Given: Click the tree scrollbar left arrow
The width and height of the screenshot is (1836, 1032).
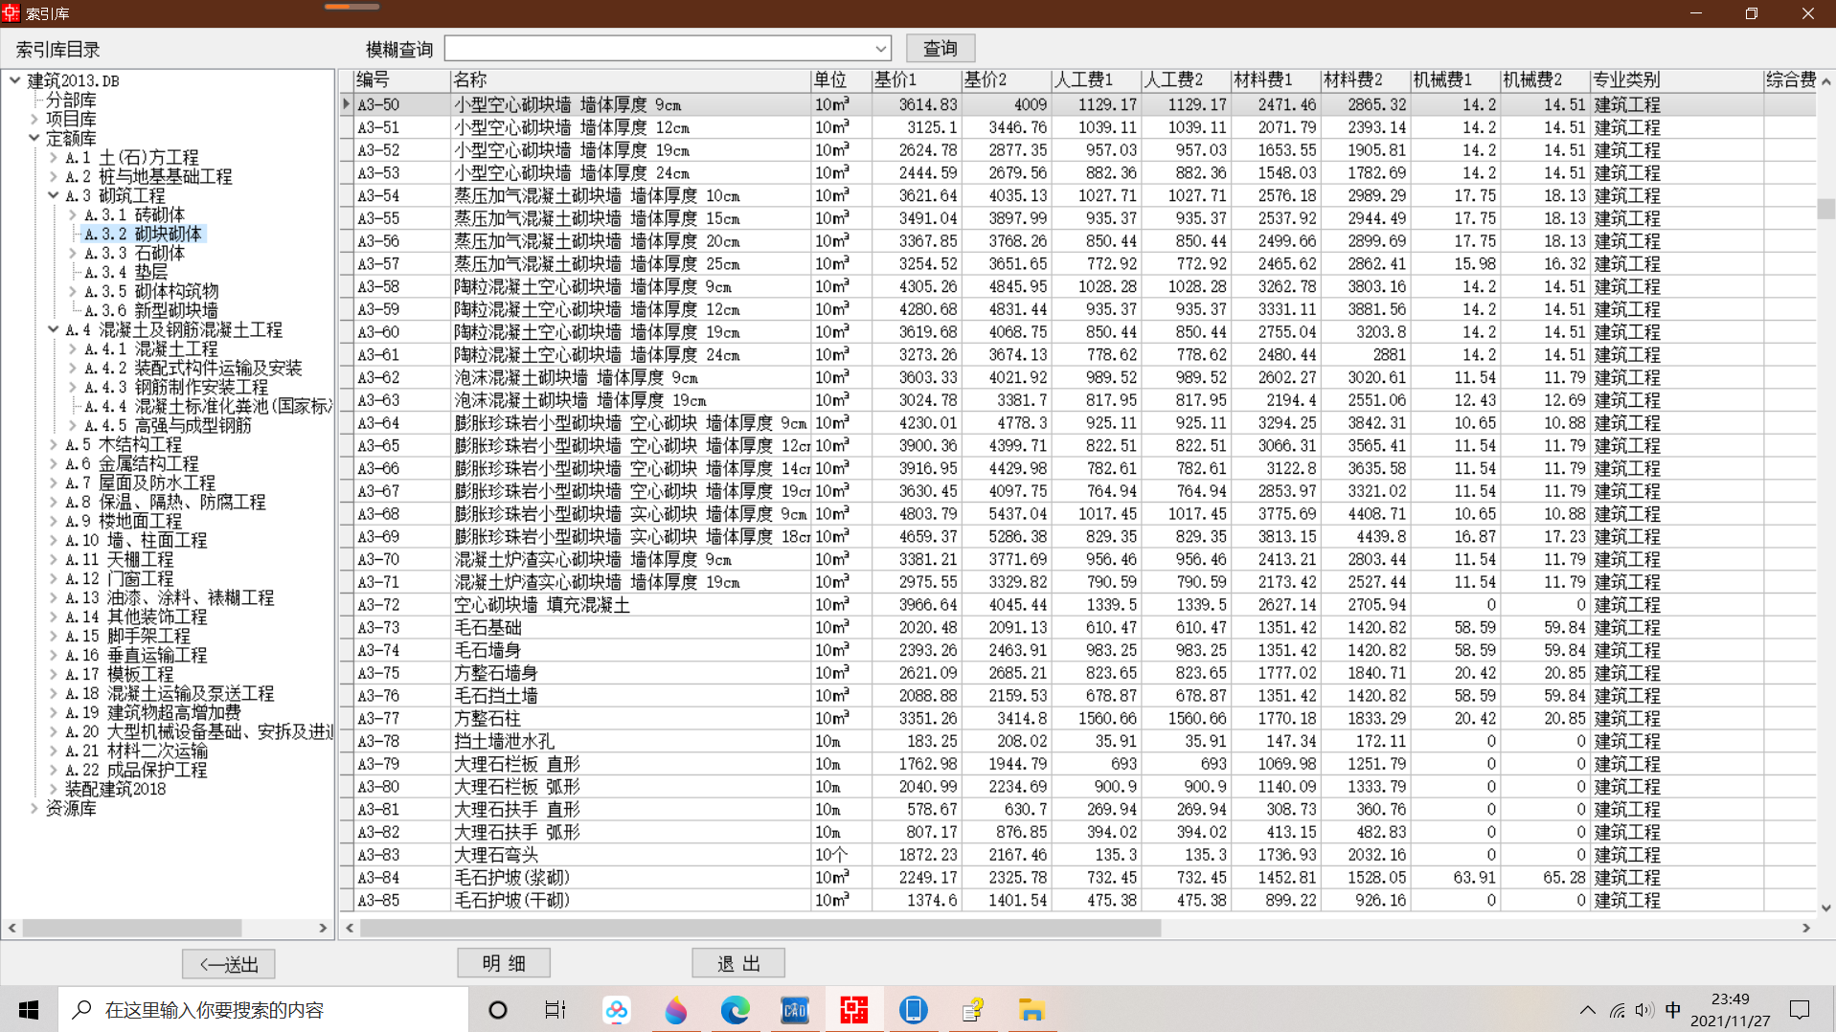Looking at the screenshot, I should [x=11, y=928].
